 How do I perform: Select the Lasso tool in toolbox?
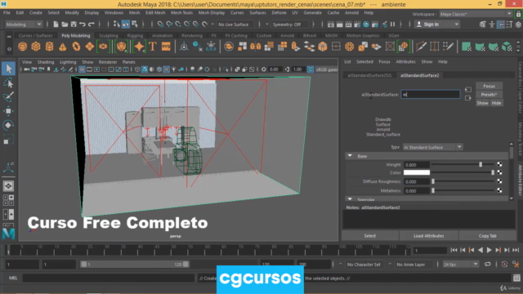pyautogui.click(x=8, y=82)
